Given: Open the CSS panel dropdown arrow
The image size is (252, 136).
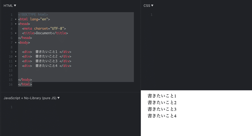Looking at the screenshot, I should pos(152,5).
